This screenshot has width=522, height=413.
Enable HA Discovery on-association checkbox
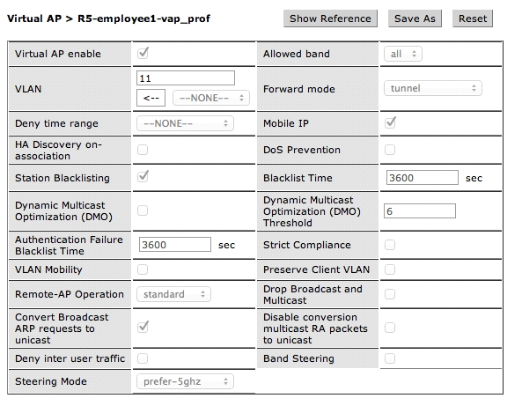point(143,150)
